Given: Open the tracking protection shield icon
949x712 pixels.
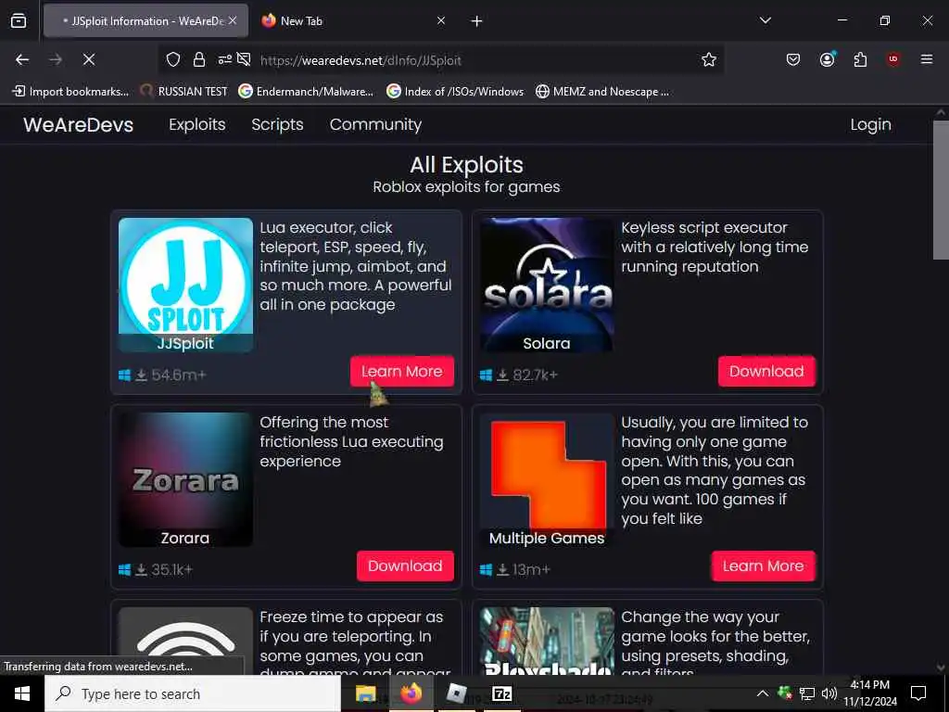Looking at the screenshot, I should pyautogui.click(x=173, y=59).
